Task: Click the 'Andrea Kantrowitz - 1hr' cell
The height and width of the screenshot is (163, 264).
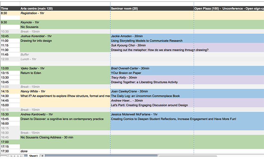Action: pyautogui.click(x=65, y=114)
